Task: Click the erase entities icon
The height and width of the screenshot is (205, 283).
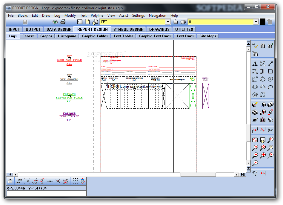Action: click(255, 105)
